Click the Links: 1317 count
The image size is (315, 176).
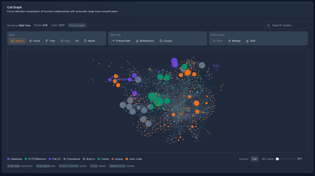click(x=58, y=25)
